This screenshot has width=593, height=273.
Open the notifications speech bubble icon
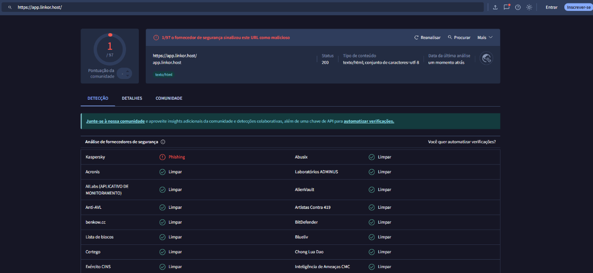click(x=507, y=7)
